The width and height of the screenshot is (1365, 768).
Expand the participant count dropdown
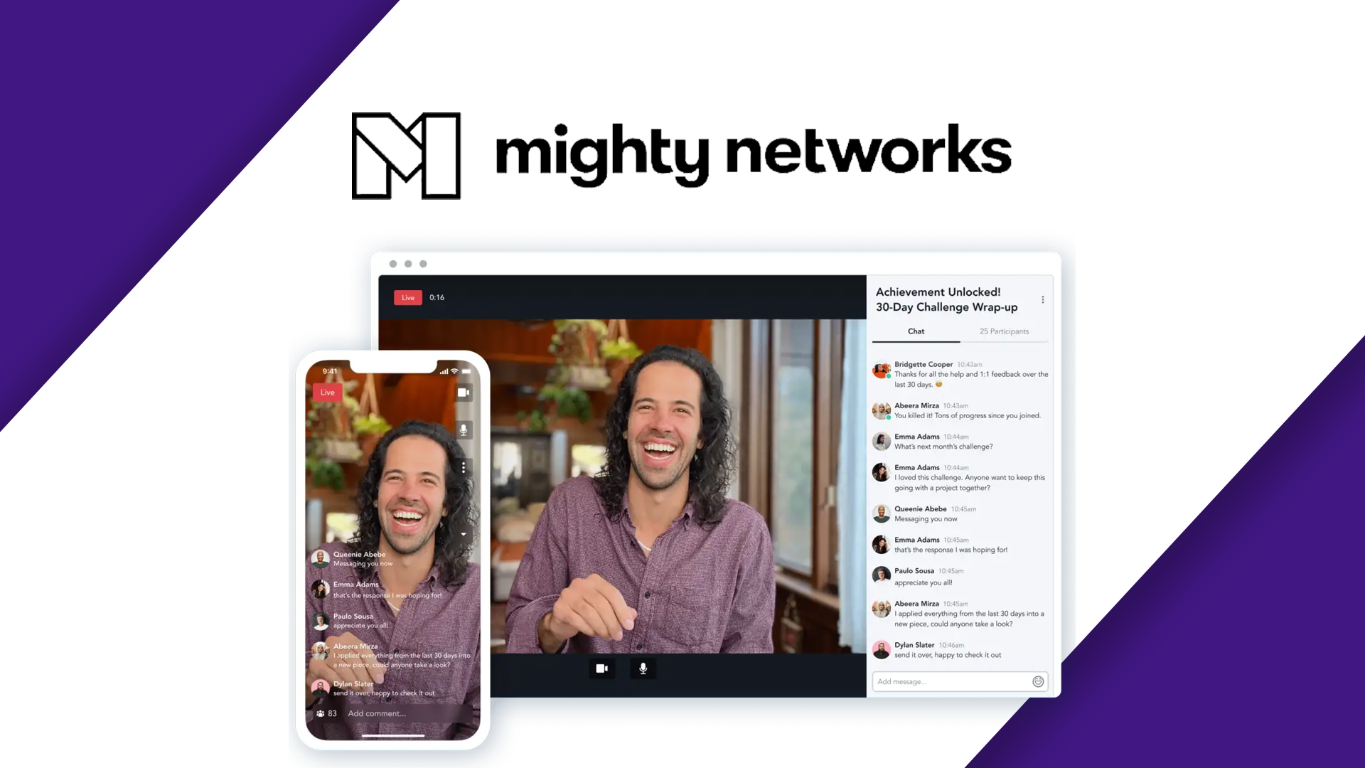1002,330
